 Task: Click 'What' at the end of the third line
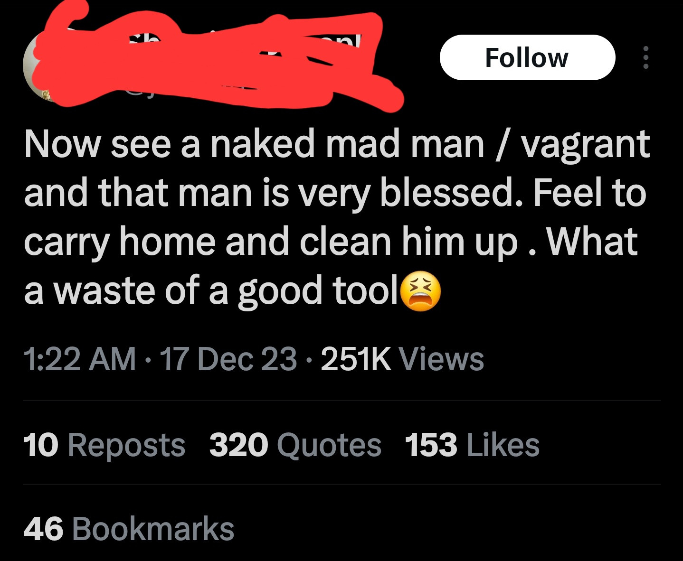(592, 242)
